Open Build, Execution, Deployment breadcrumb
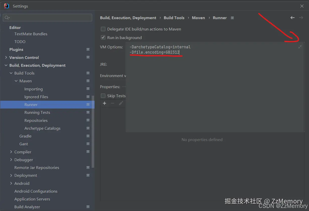Image resolution: width=309 pixels, height=211 pixels. tap(128, 18)
